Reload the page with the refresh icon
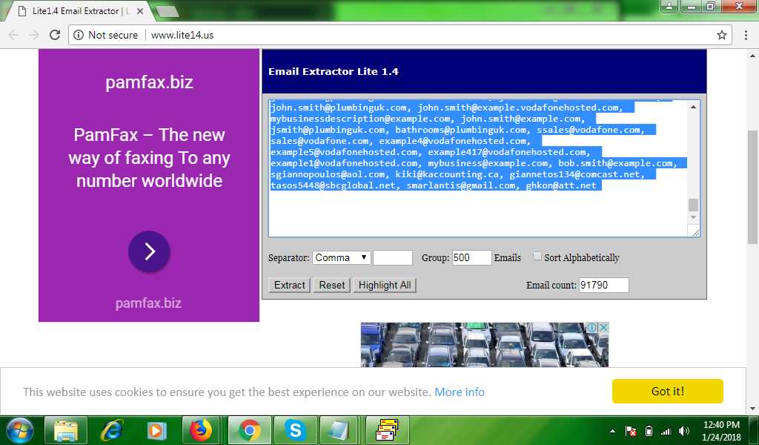The image size is (759, 445). coord(55,35)
